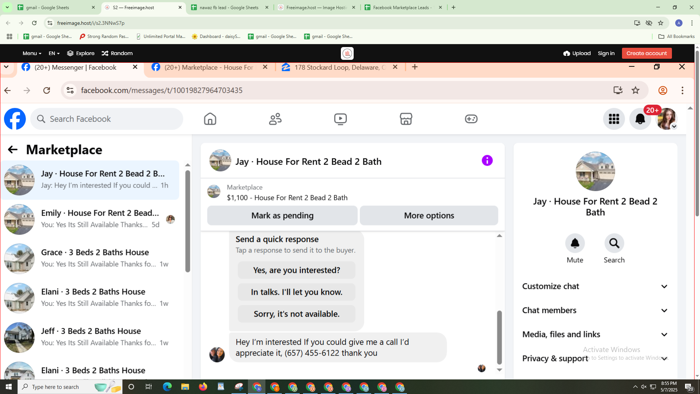Viewport: 700px width, 394px height.
Task: Open the Gaming controller icon
Action: (x=471, y=119)
